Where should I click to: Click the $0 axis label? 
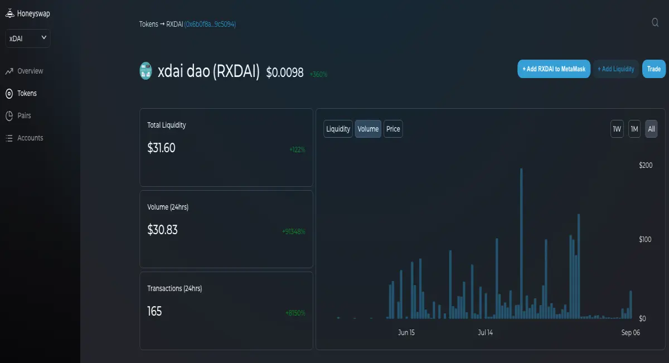coord(642,318)
